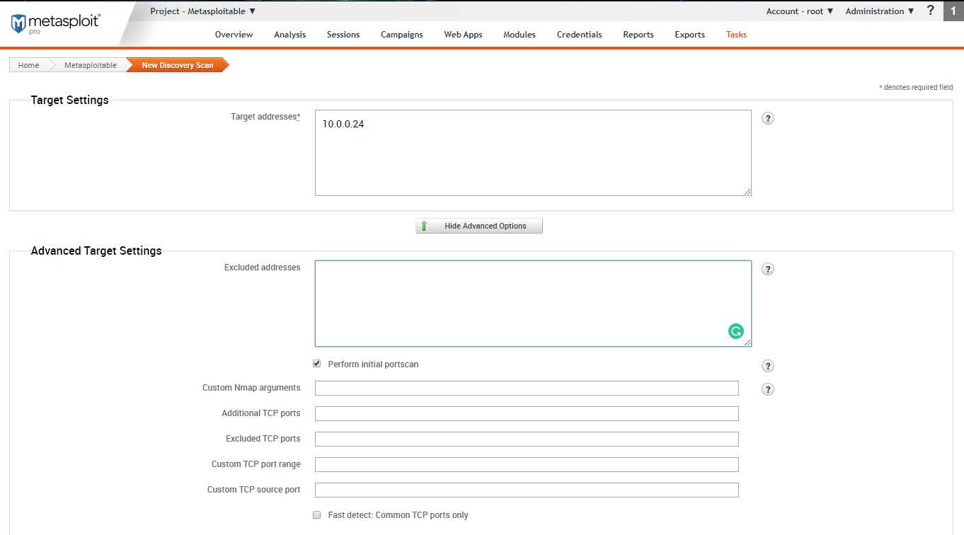This screenshot has height=535, width=964.
Task: Click the Custom TCP source port field
Action: click(527, 490)
